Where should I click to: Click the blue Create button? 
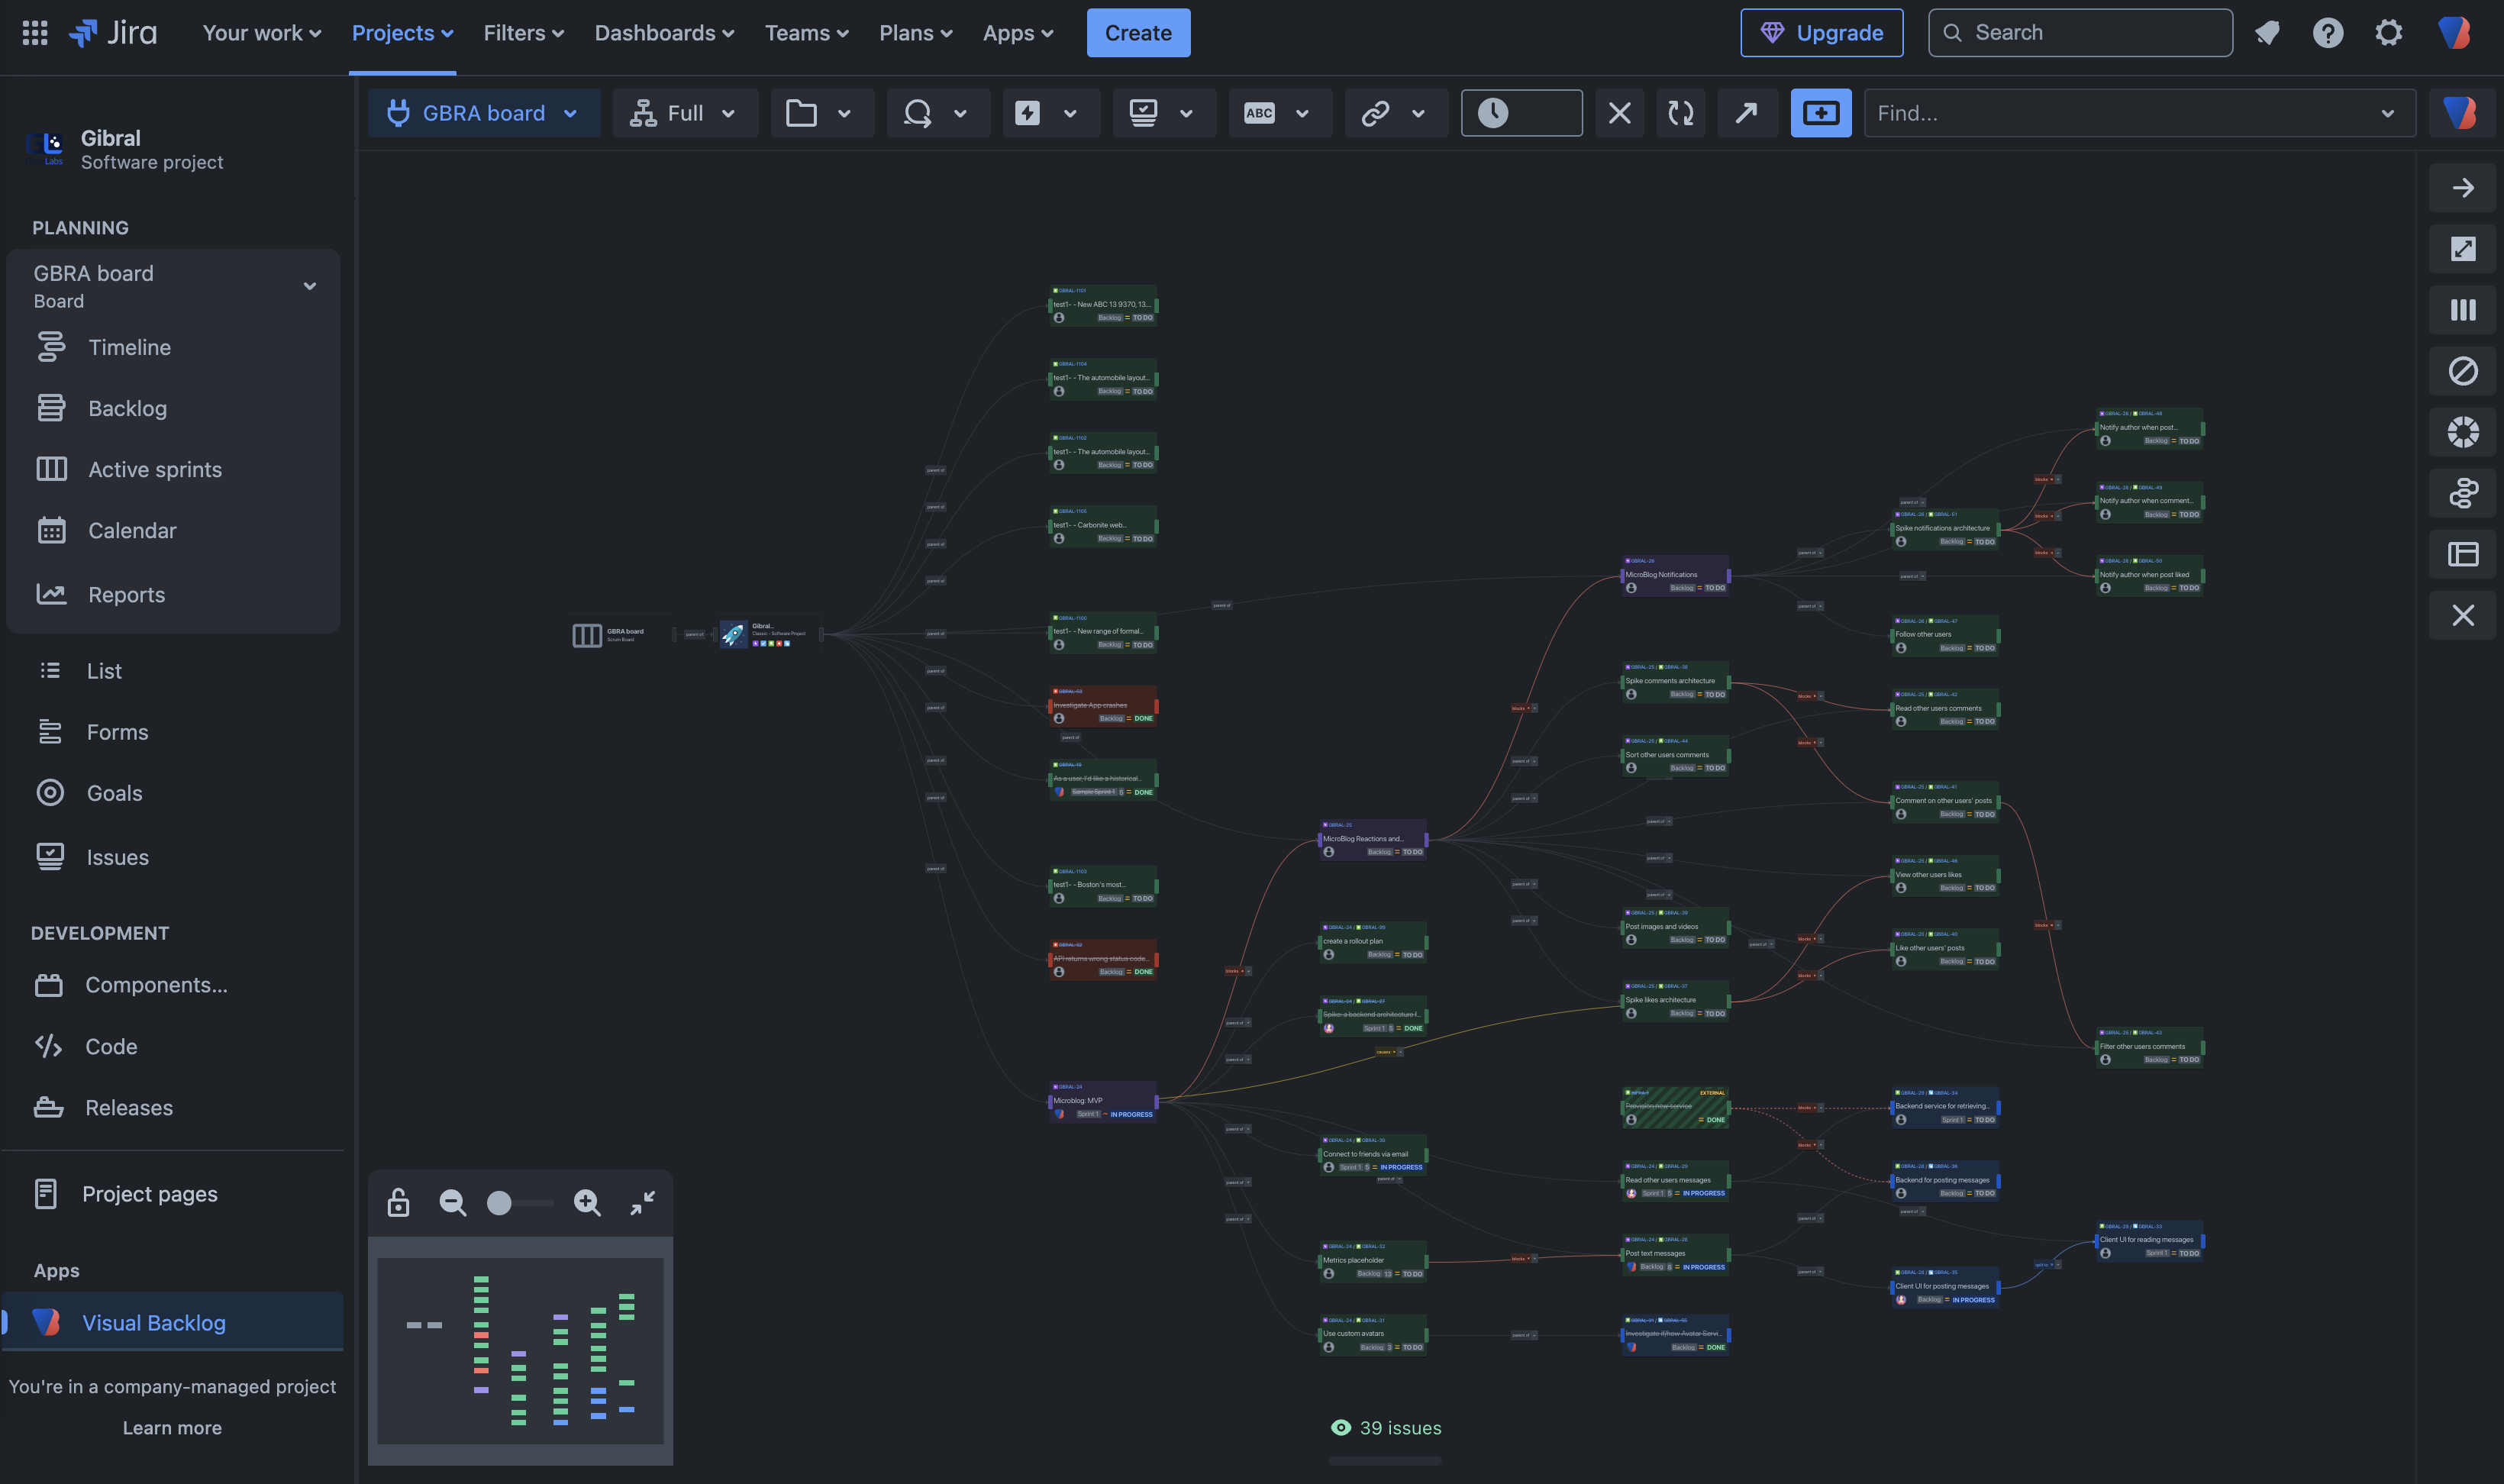tap(1138, 33)
